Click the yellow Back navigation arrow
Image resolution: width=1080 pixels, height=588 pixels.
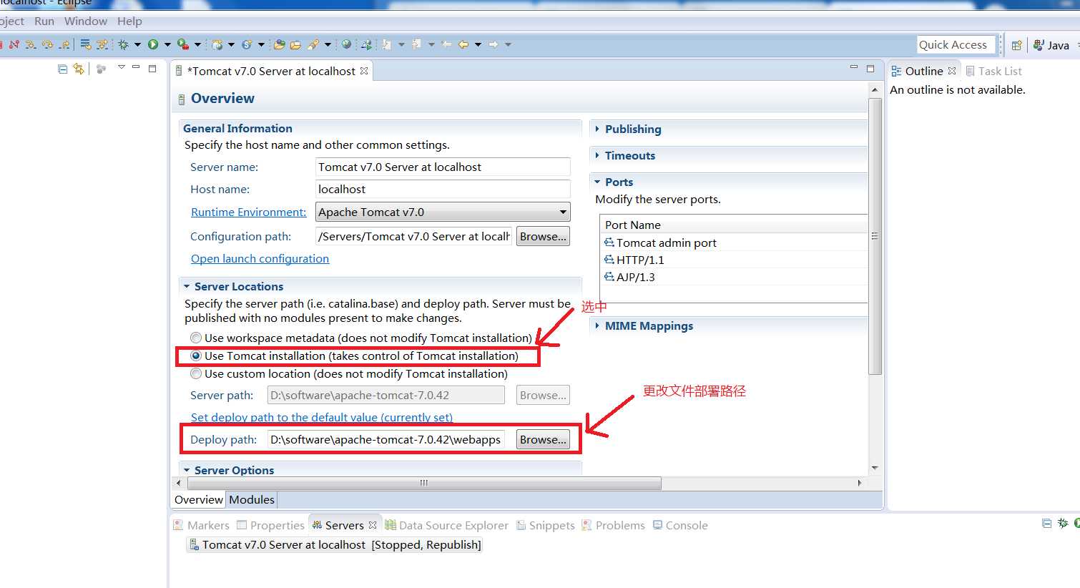(x=463, y=44)
